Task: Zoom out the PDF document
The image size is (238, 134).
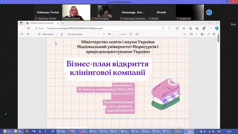Action: (x=99, y=34)
